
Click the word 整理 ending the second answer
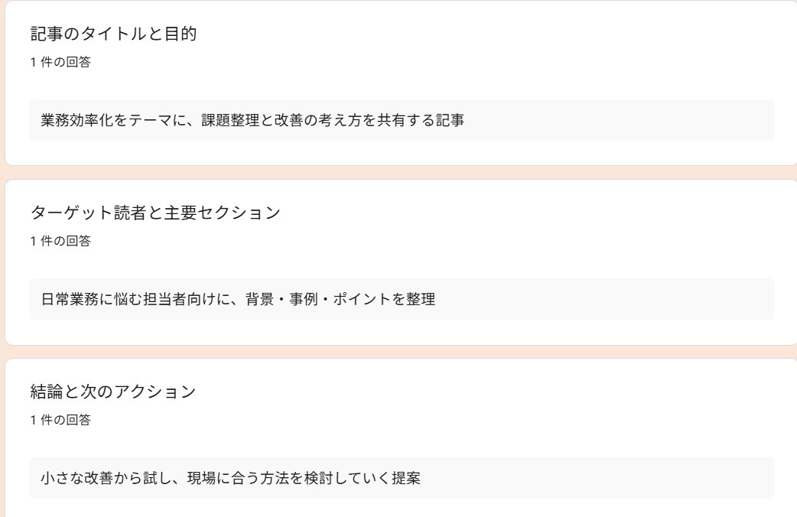[x=421, y=299]
